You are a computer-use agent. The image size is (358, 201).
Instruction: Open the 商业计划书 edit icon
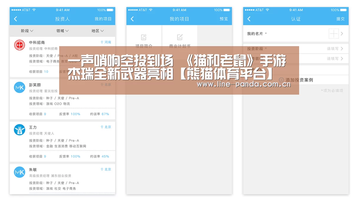(x=180, y=37)
